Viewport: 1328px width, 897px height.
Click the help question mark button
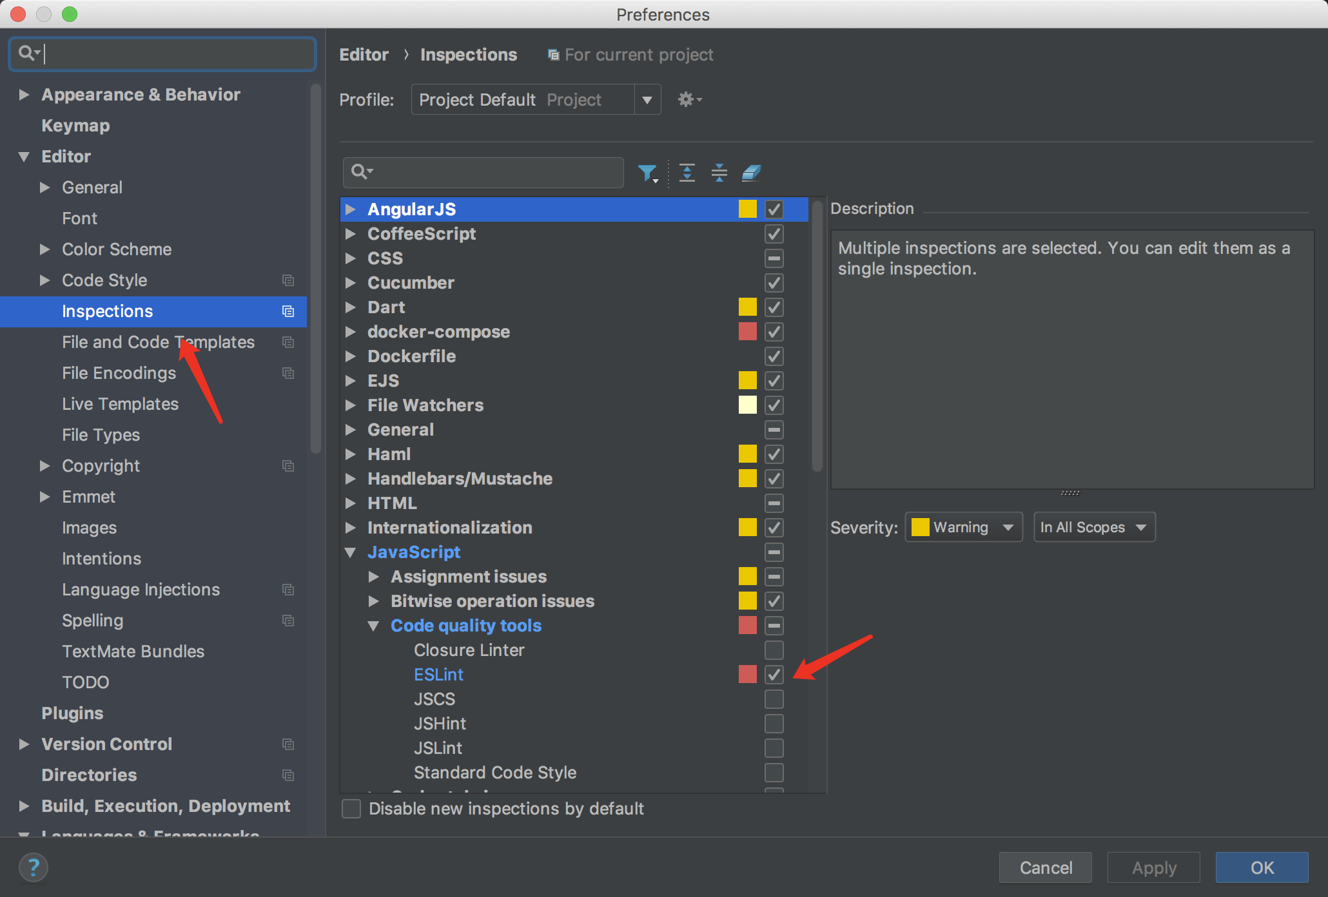pos(34,867)
